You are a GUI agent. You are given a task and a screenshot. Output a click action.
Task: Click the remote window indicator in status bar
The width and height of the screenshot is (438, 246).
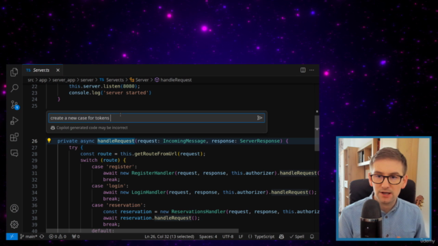(12, 236)
